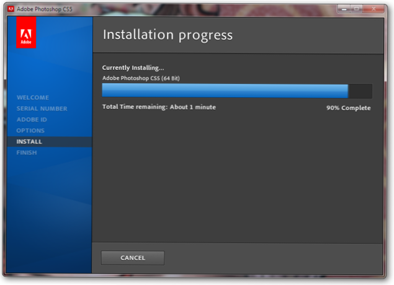Click the 'Currently Installing...' label

tap(133, 68)
